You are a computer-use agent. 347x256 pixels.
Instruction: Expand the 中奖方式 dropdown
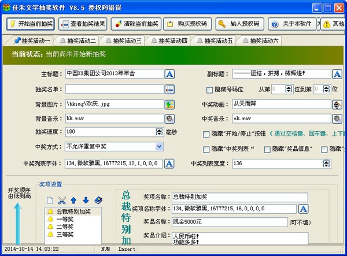click(x=159, y=147)
